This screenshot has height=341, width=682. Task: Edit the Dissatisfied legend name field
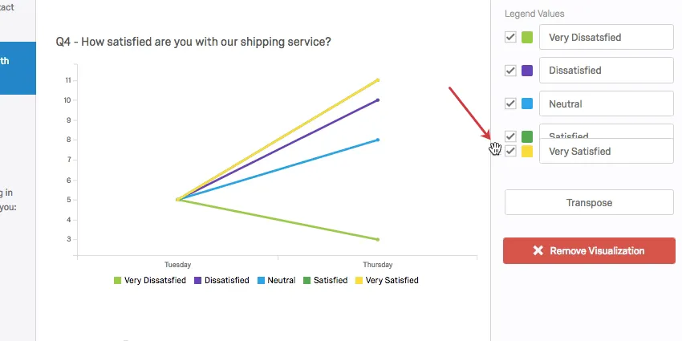pos(605,71)
